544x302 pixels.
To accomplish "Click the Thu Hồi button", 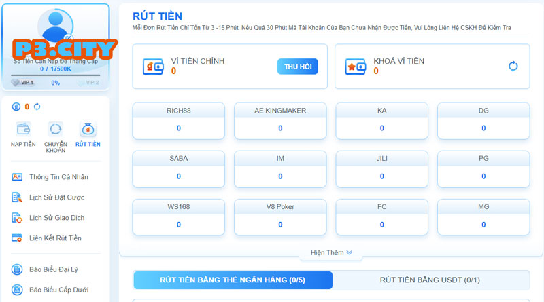I will pyautogui.click(x=298, y=67).
